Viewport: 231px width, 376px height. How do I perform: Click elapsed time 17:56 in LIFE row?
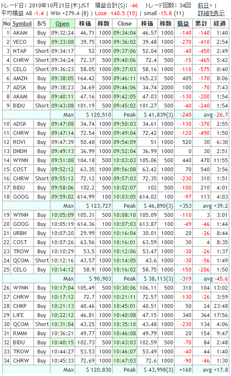coord(221,315)
